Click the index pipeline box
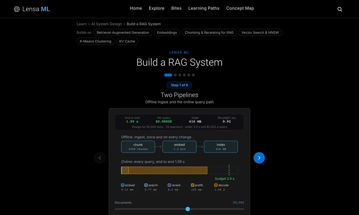This screenshot has height=215, width=359. click(x=221, y=147)
